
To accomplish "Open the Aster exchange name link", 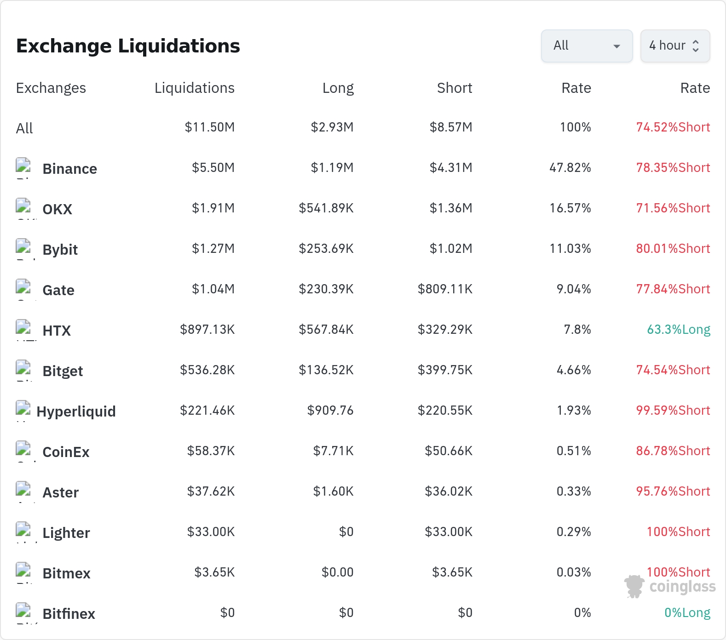I will (60, 492).
